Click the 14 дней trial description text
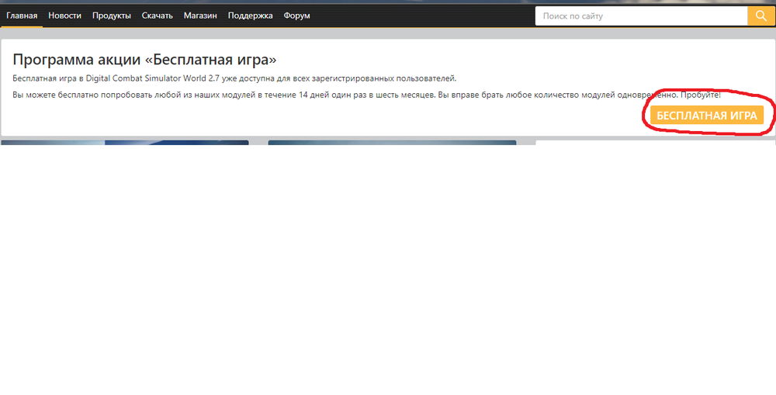The height and width of the screenshot is (395, 776). pyautogui.click(x=367, y=95)
